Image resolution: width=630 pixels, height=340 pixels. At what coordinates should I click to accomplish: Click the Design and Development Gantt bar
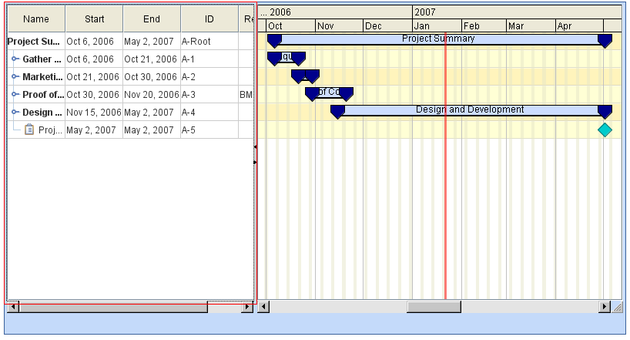tap(470, 110)
